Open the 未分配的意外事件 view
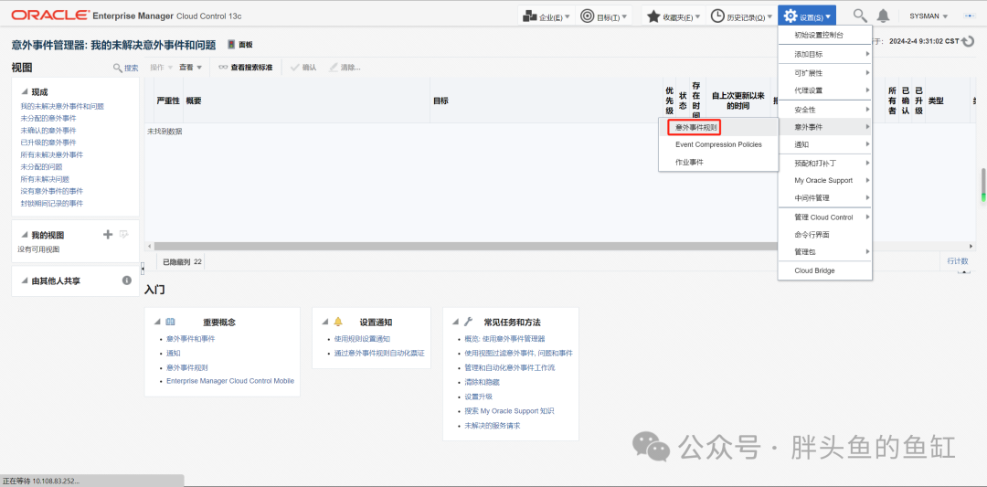987x487 pixels. 48,118
